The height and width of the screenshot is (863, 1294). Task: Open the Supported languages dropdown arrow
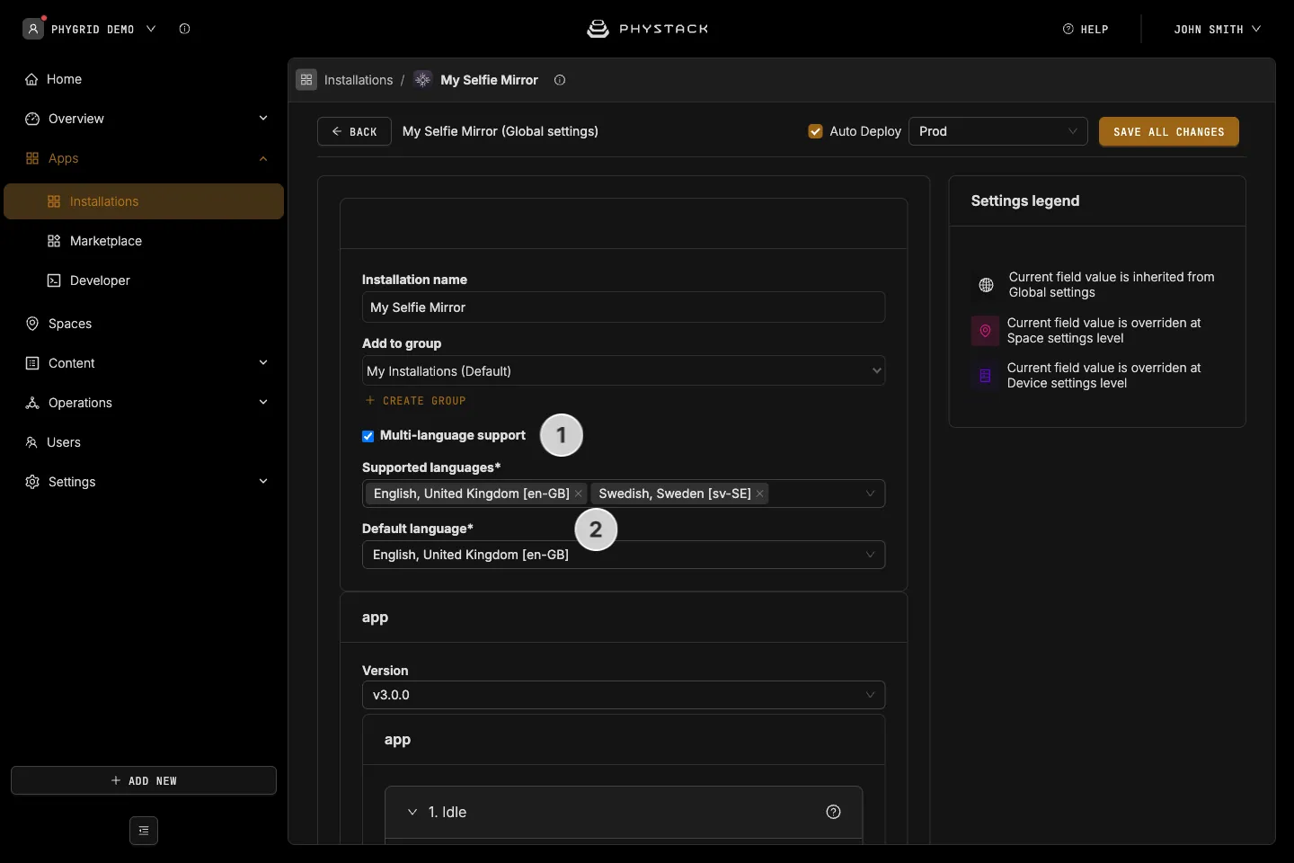tap(870, 494)
